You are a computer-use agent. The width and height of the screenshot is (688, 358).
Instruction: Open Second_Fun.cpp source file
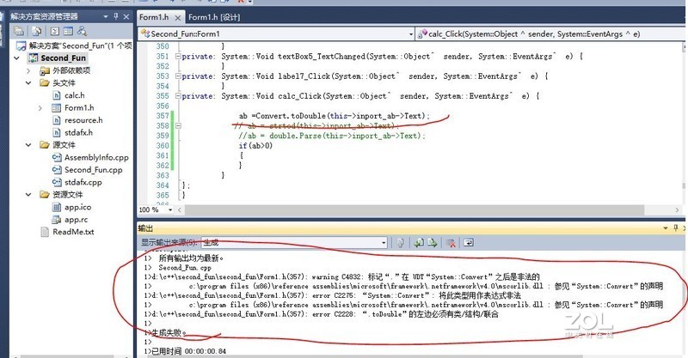point(93,170)
